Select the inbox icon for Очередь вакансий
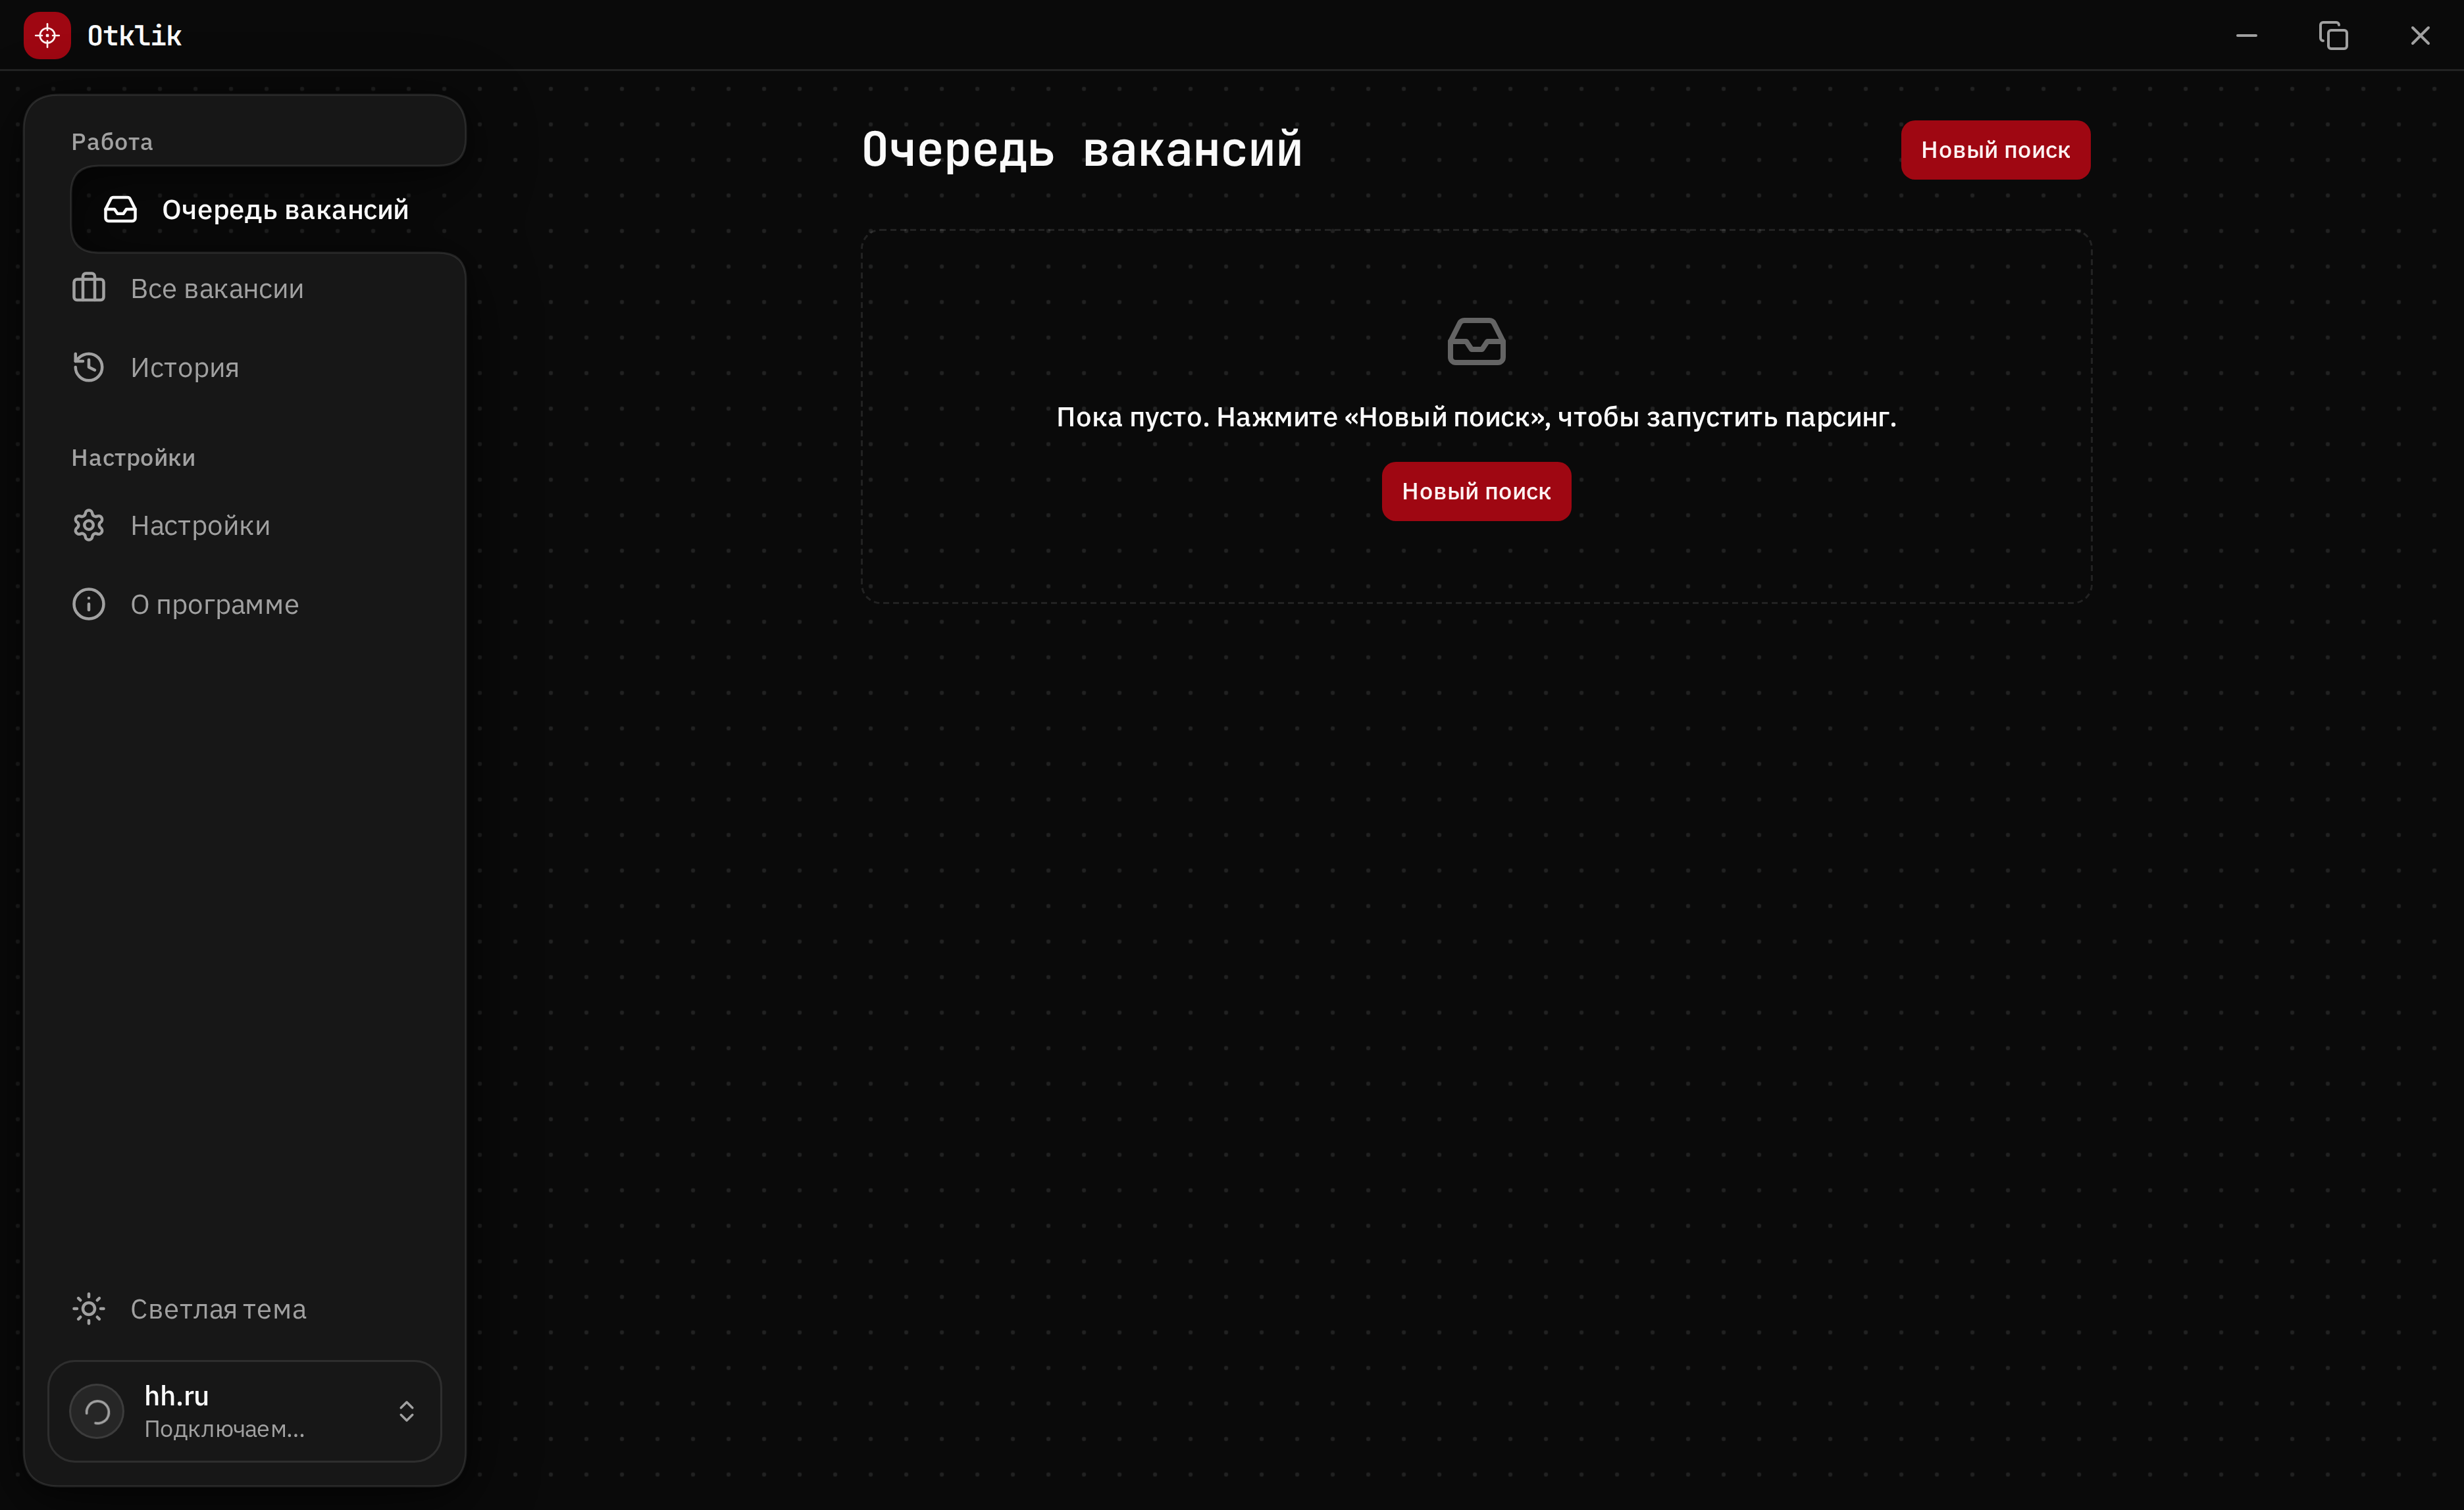 (x=121, y=209)
